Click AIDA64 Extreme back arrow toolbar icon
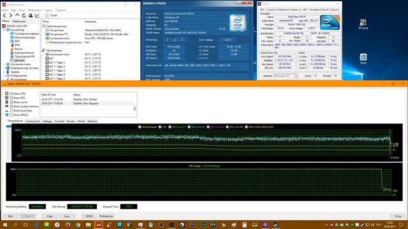The width and height of the screenshot is (408, 229). coord(4,15)
